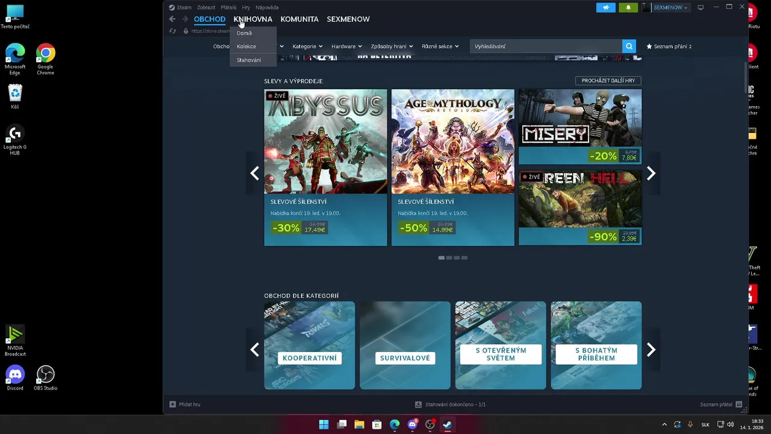Open the Koš recycle bin icon
Viewport: 771px width, 434px height.
tap(15, 96)
